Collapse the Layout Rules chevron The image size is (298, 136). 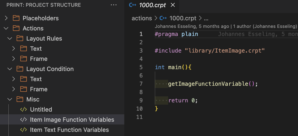click(10, 38)
